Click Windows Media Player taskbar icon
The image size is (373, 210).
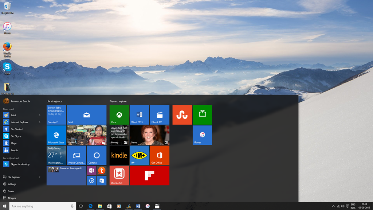click(119, 206)
